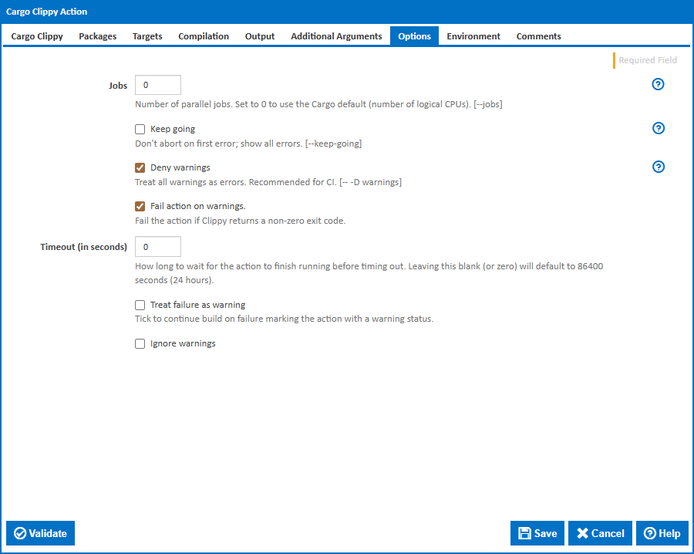Save the Cargo Clippy action
Screen dimensions: 694x554
tap(537, 533)
